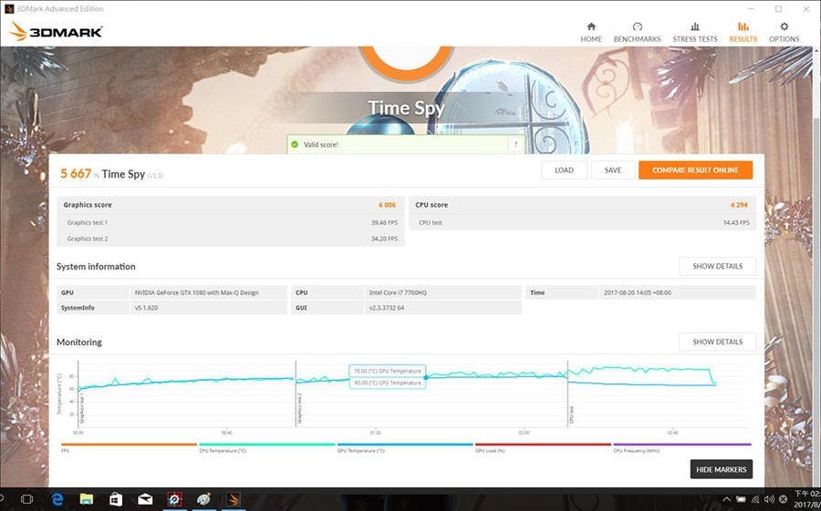
Task: Click the LOAD button
Action: point(564,170)
